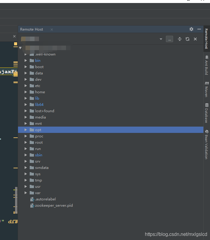Collapse all nodes in the remote tree

coord(179,39)
